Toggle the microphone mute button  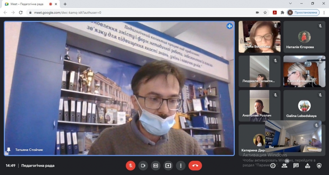click(x=131, y=165)
